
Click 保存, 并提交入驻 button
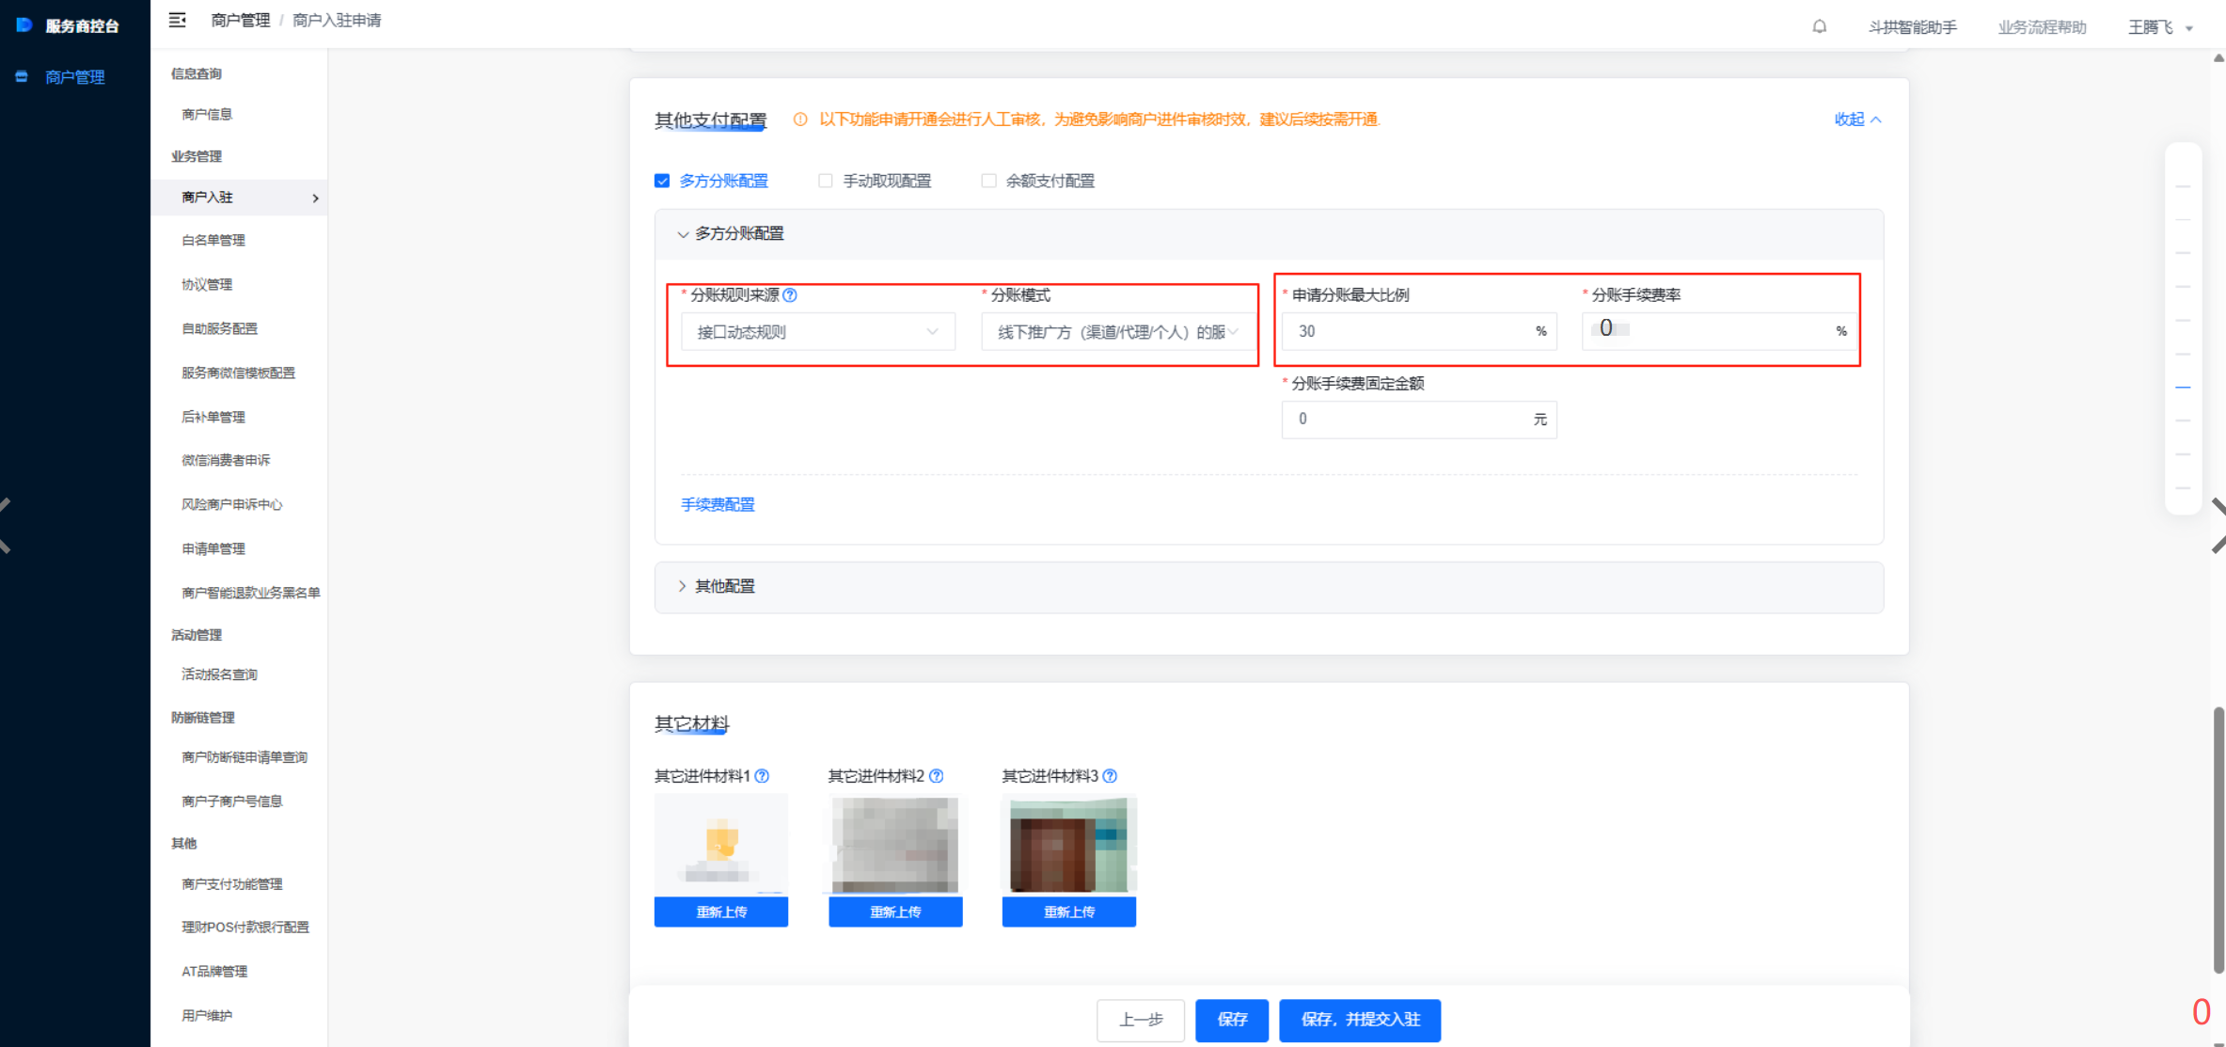(x=1360, y=1020)
